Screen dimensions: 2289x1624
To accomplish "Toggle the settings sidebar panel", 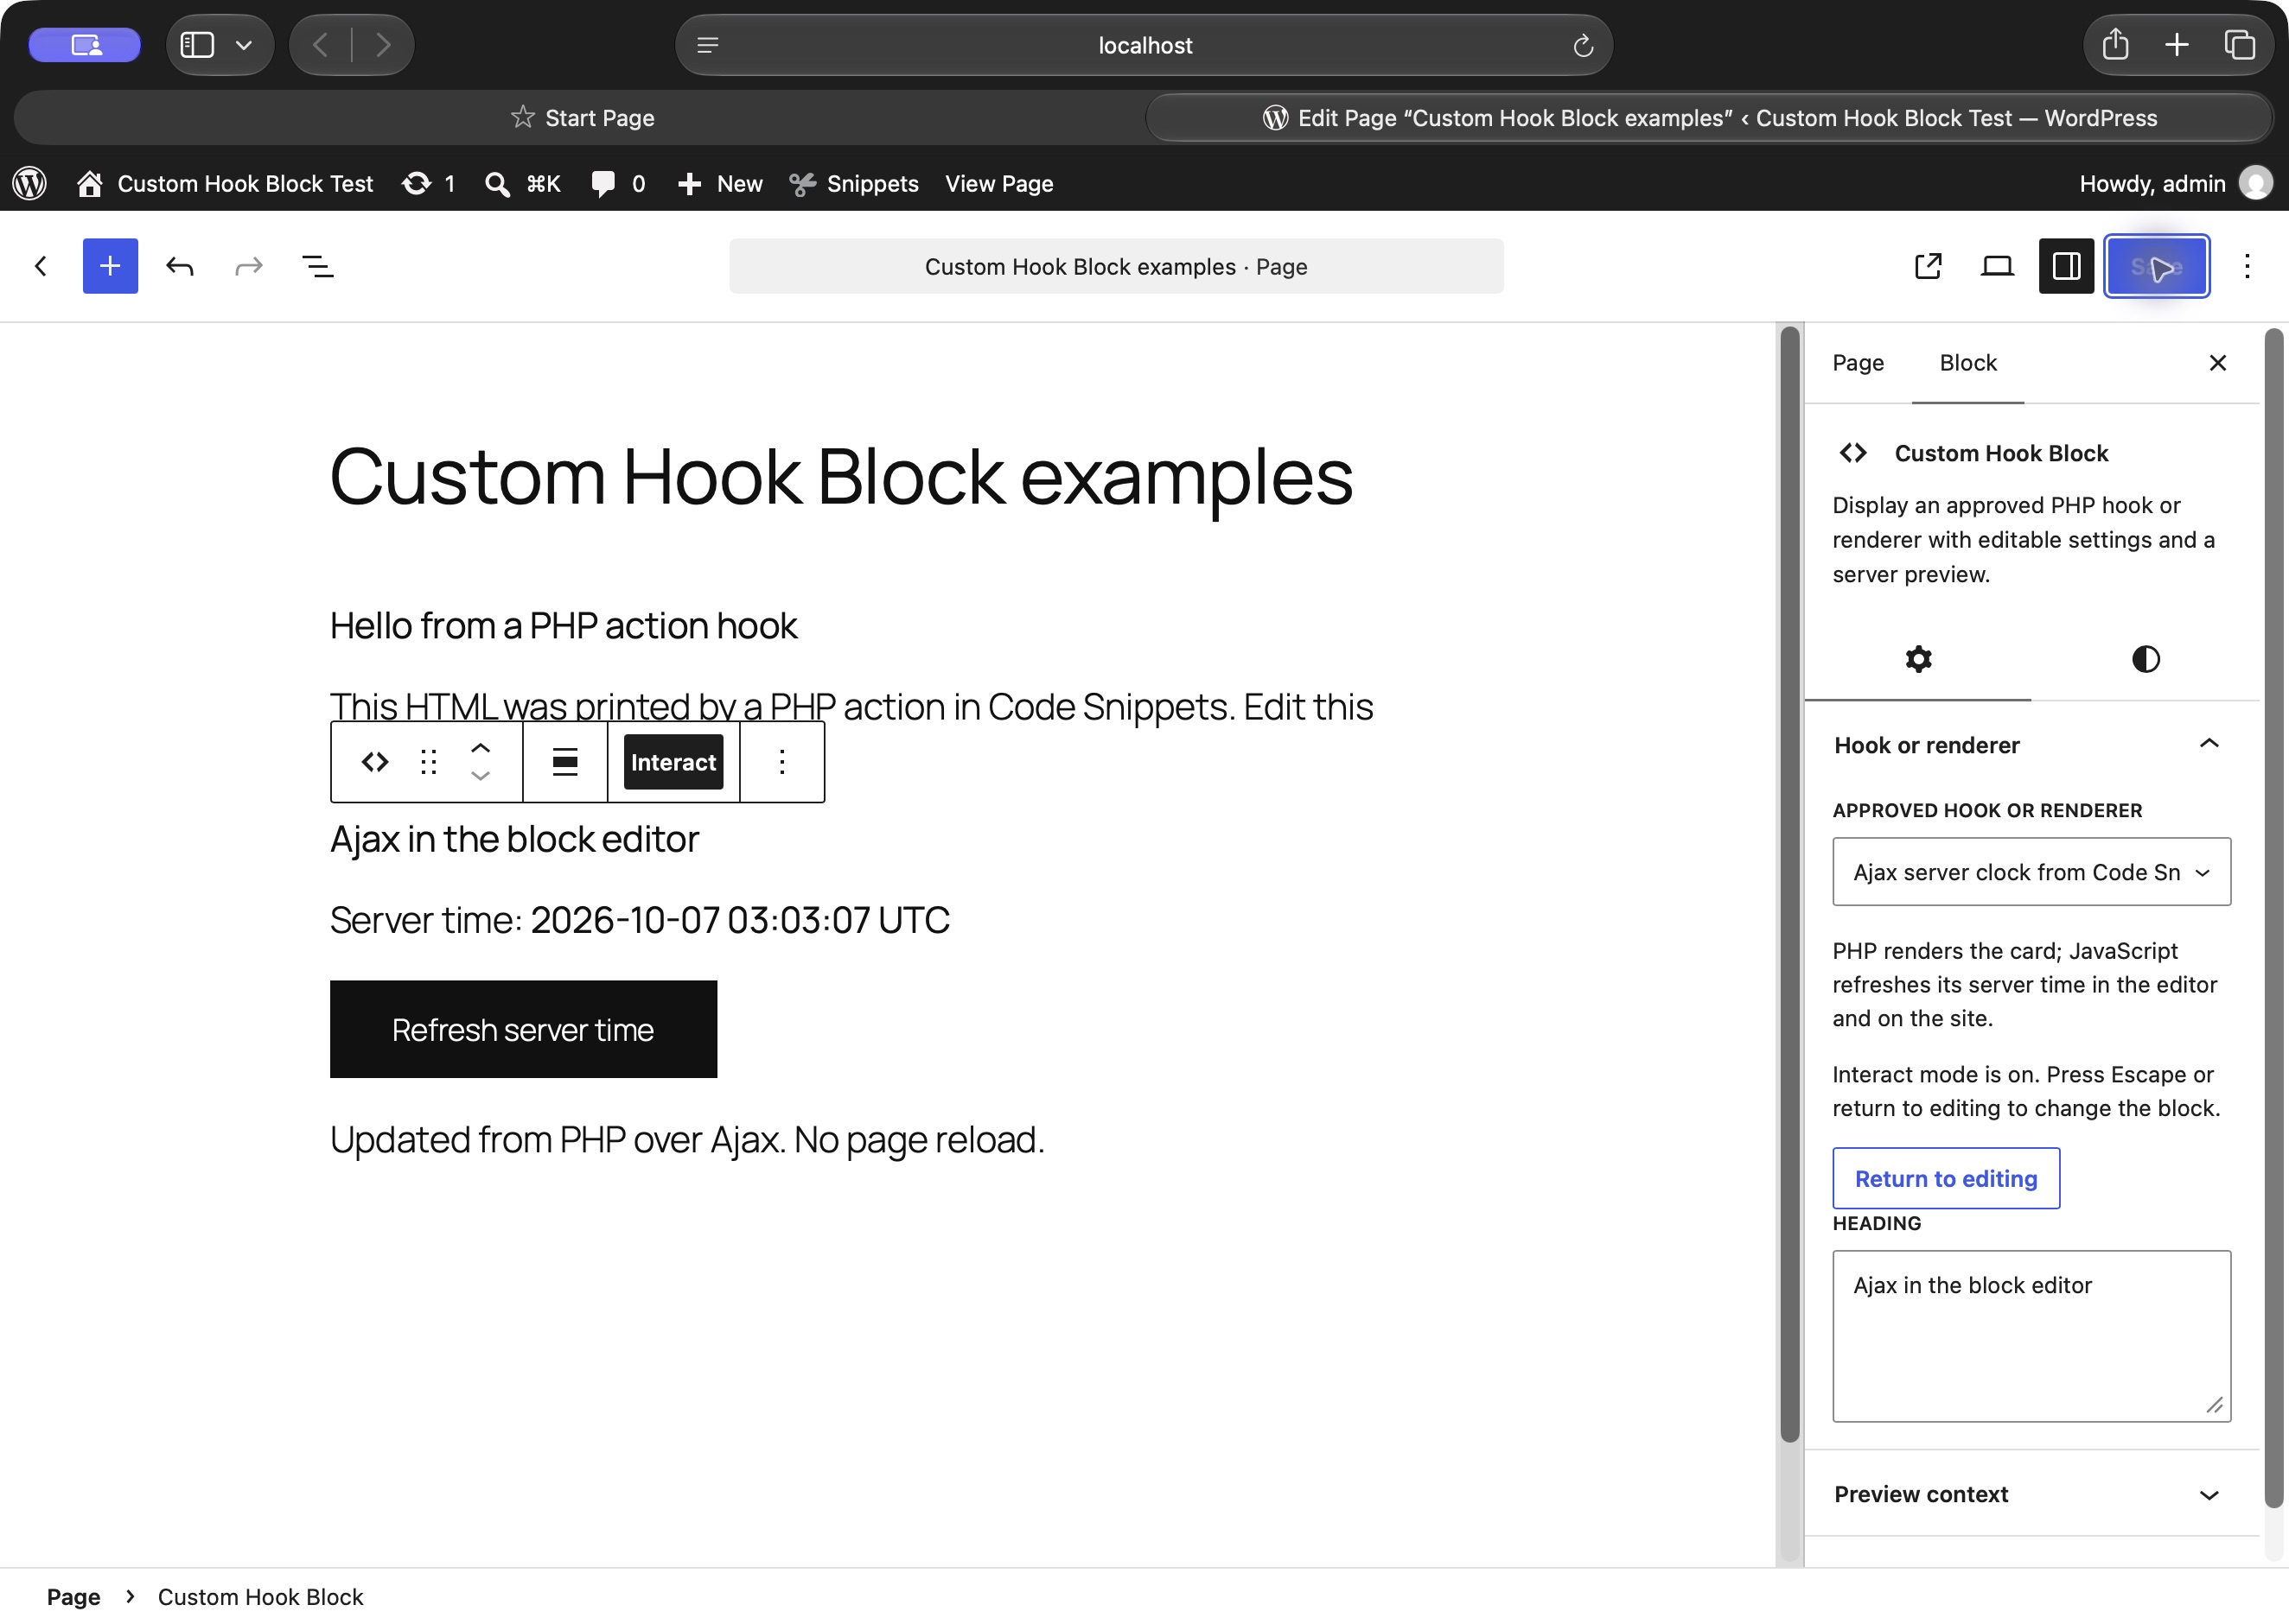I will click(2066, 266).
